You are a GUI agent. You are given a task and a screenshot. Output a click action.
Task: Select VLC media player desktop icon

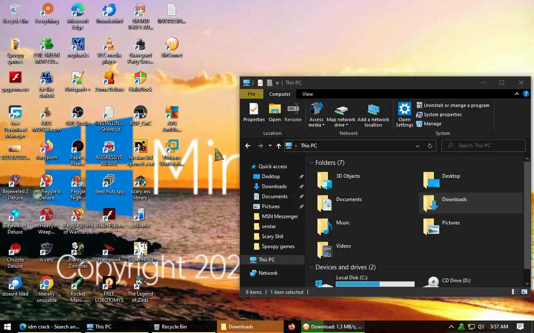pos(109,51)
